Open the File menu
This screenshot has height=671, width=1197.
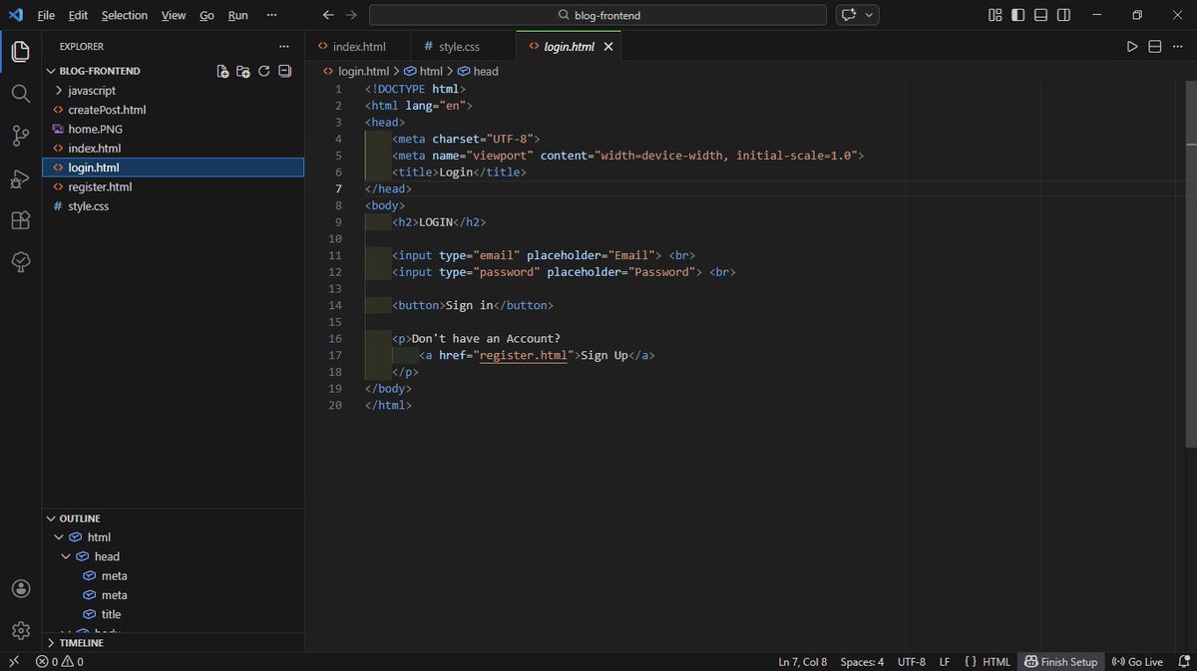[x=46, y=15]
